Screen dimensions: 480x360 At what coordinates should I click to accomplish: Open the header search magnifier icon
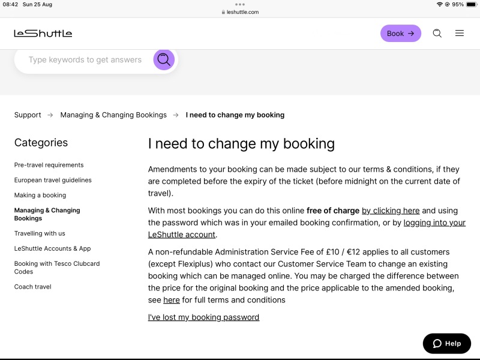click(x=437, y=34)
